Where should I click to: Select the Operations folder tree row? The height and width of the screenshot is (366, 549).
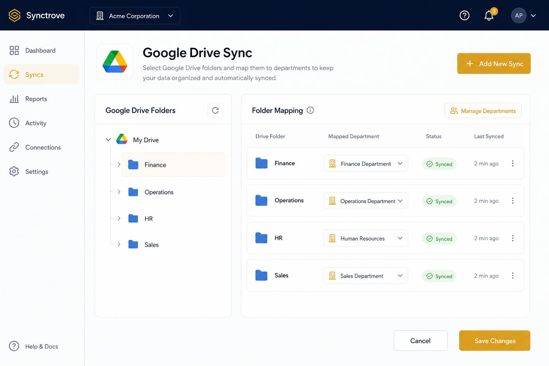coord(173,192)
